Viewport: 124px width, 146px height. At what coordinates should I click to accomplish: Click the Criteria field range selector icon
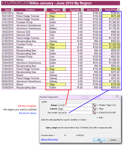pos(94,109)
